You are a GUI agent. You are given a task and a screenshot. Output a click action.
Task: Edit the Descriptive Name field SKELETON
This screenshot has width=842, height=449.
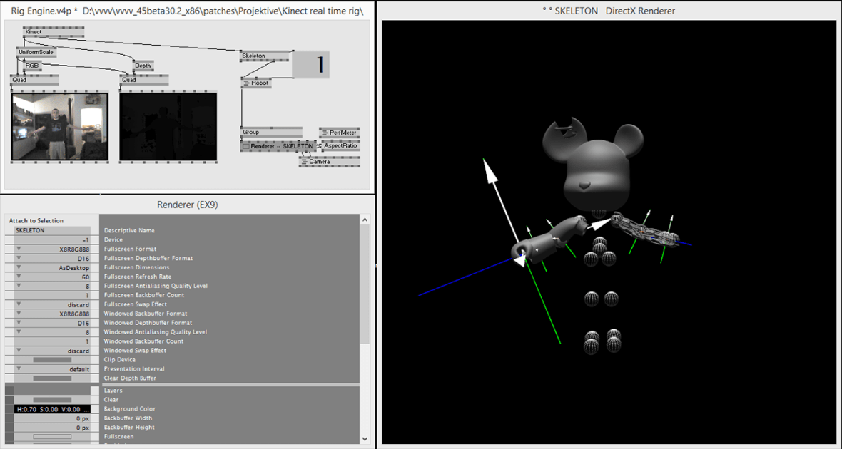coord(52,231)
